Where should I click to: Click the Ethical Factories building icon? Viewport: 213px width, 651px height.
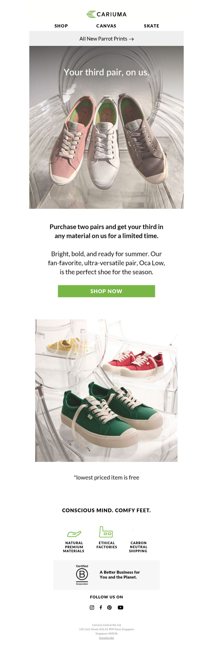click(x=106, y=532)
